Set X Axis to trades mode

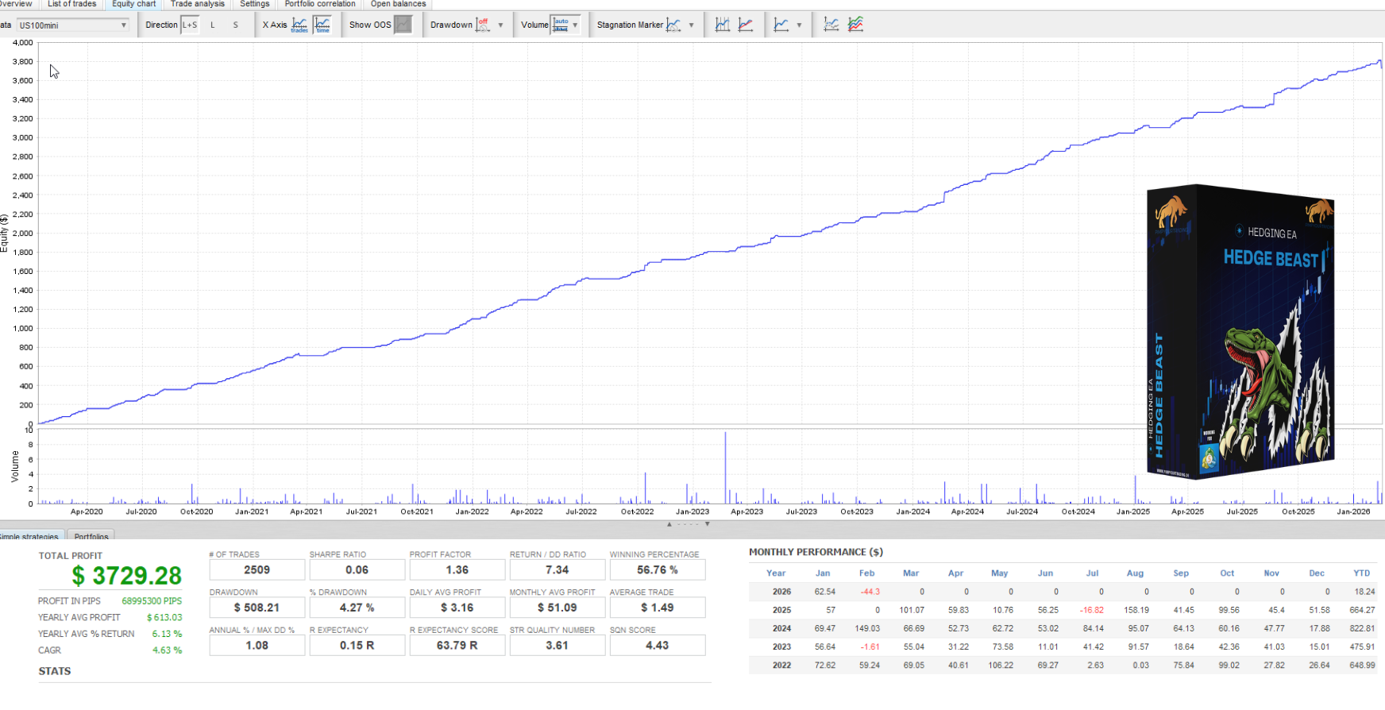[x=299, y=25]
